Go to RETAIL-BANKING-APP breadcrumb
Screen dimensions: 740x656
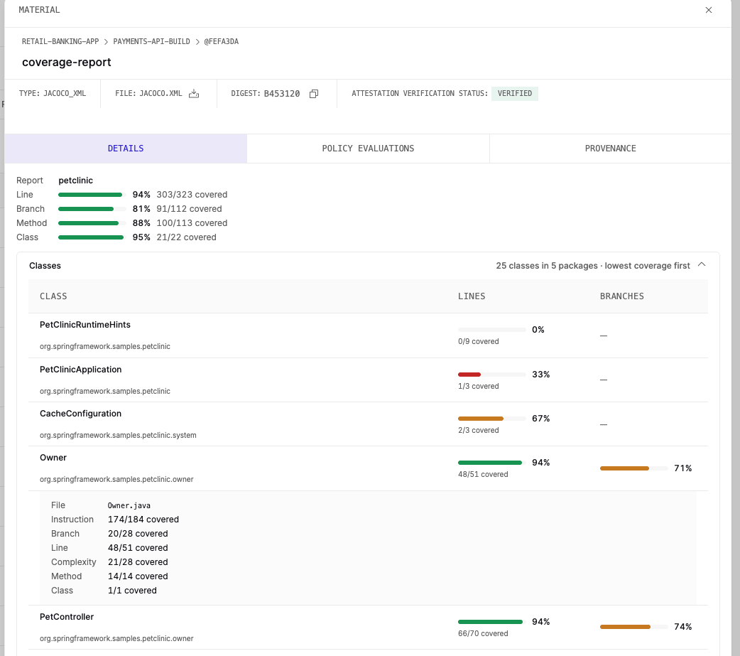coord(60,41)
